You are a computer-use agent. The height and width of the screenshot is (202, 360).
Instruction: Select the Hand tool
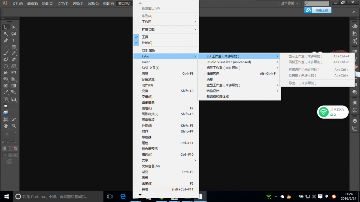pyautogui.click(x=6, y=126)
